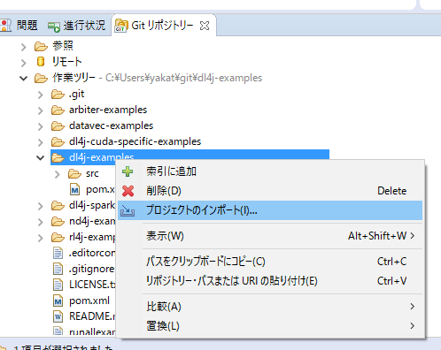Screen dimensions: 441x350
Task: Select the 作業ツリー row
Action: (157, 78)
